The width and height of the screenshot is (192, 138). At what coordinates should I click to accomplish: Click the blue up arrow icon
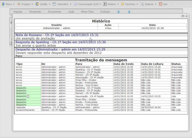pyautogui.click(x=129, y=12)
